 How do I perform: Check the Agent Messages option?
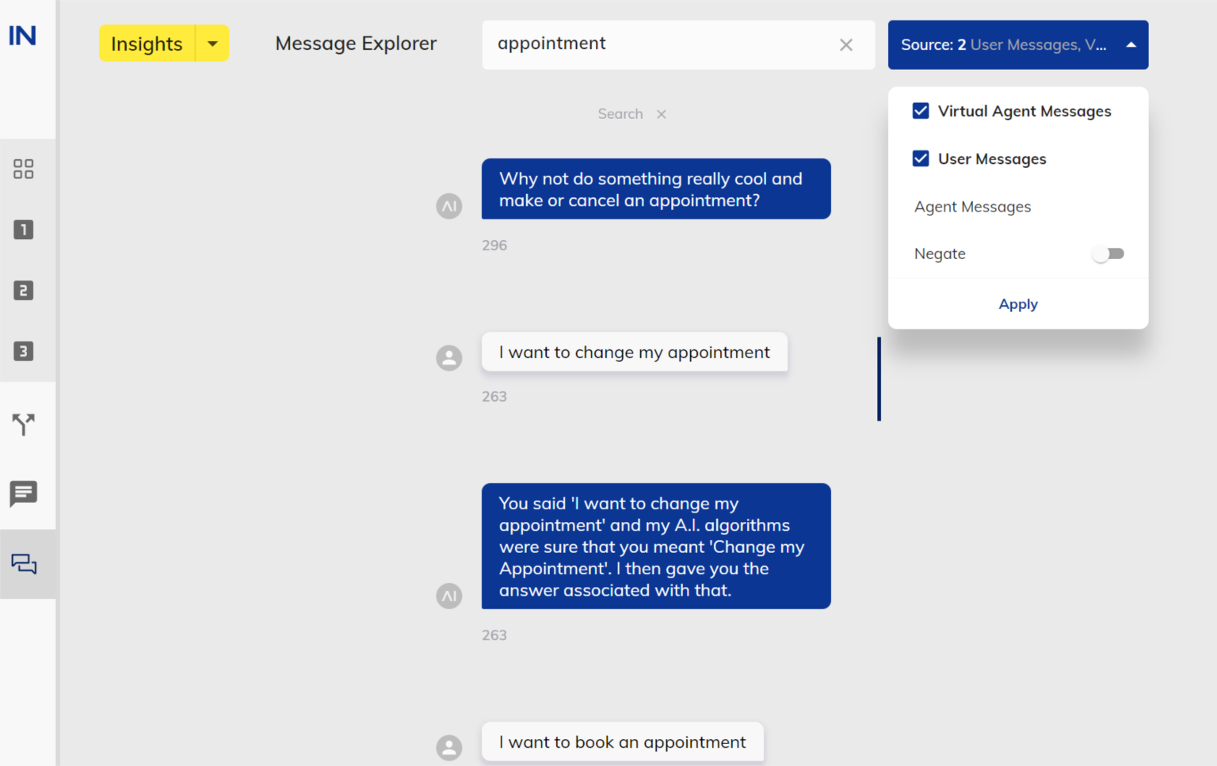tap(972, 207)
